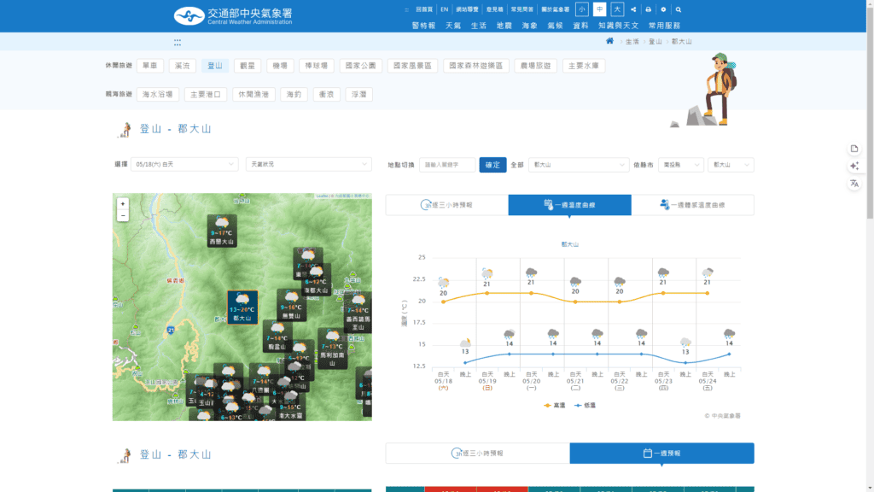Select the 西巒大山 weather marker on map
Image resolution: width=874 pixels, height=492 pixels.
(x=222, y=231)
